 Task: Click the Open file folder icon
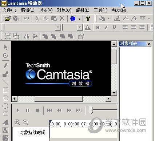8,19
